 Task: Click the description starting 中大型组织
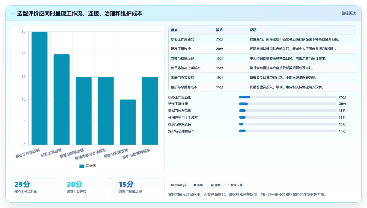(x=288, y=58)
